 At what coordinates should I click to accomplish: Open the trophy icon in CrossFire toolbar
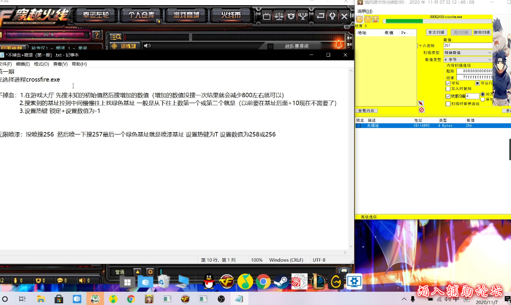pos(303,16)
